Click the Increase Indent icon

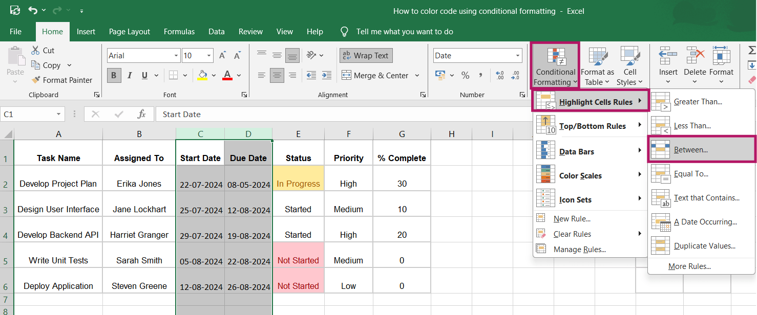coord(326,75)
